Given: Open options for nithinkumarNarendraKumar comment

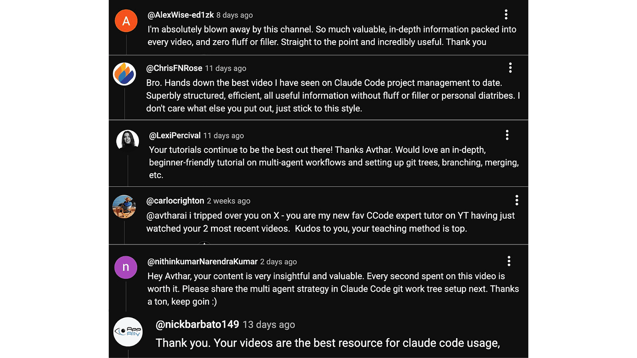Looking at the screenshot, I should 509,261.
